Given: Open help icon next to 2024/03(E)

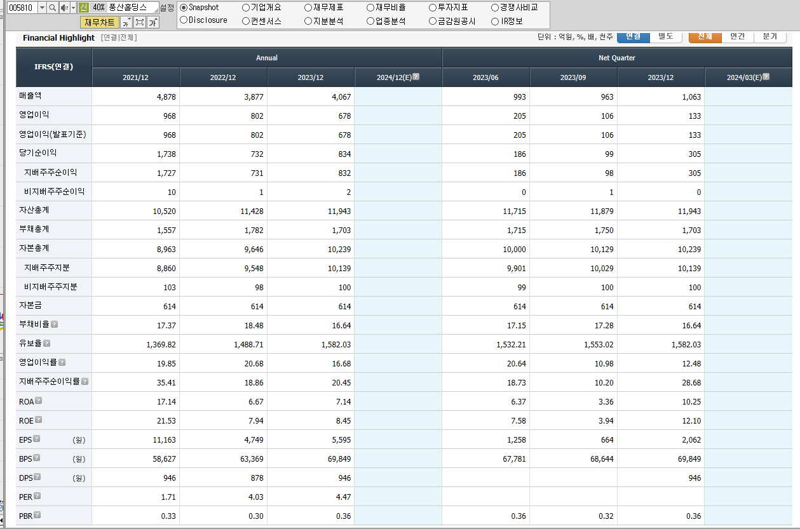Looking at the screenshot, I should pyautogui.click(x=766, y=77).
